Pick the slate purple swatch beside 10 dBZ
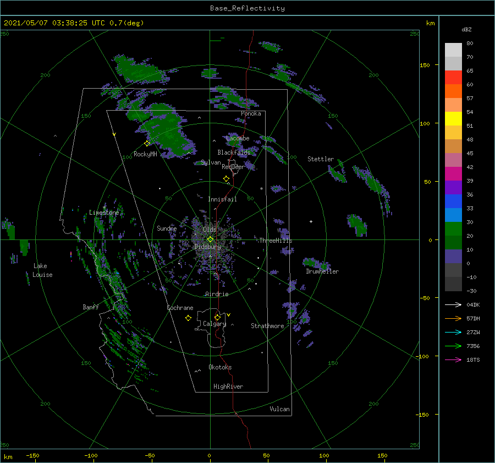This screenshot has width=495, height=463. tap(453, 256)
